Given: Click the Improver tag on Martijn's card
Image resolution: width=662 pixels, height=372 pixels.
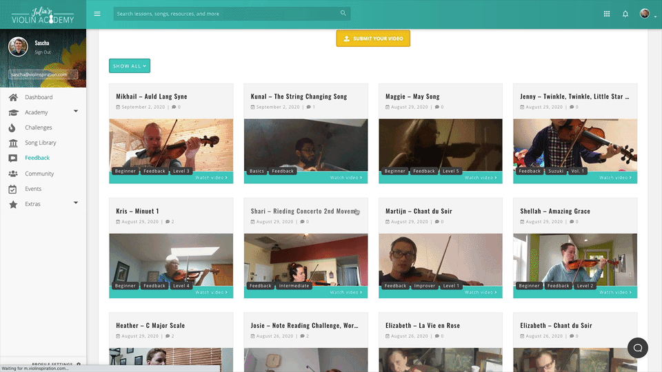Looking at the screenshot, I should click(x=424, y=286).
